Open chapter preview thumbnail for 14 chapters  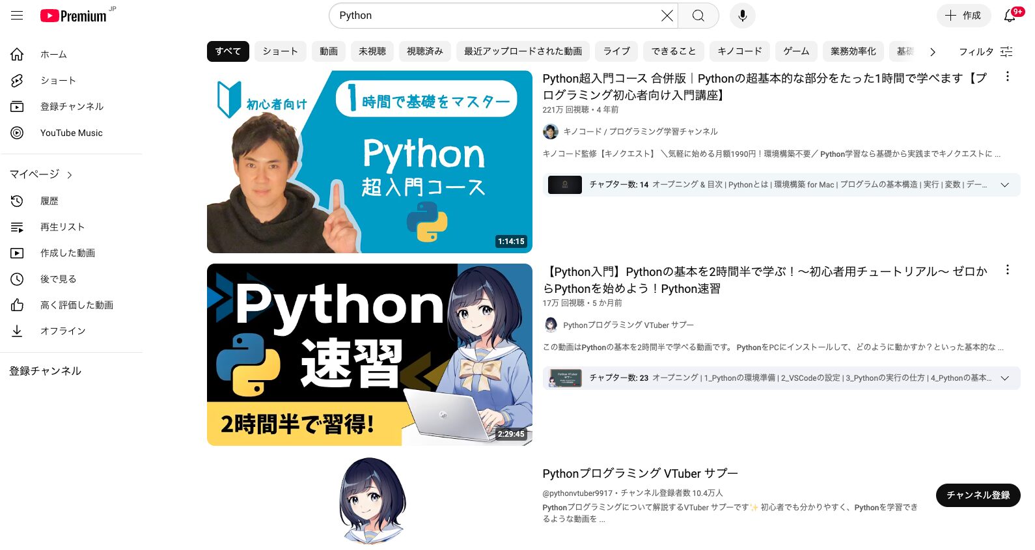565,185
